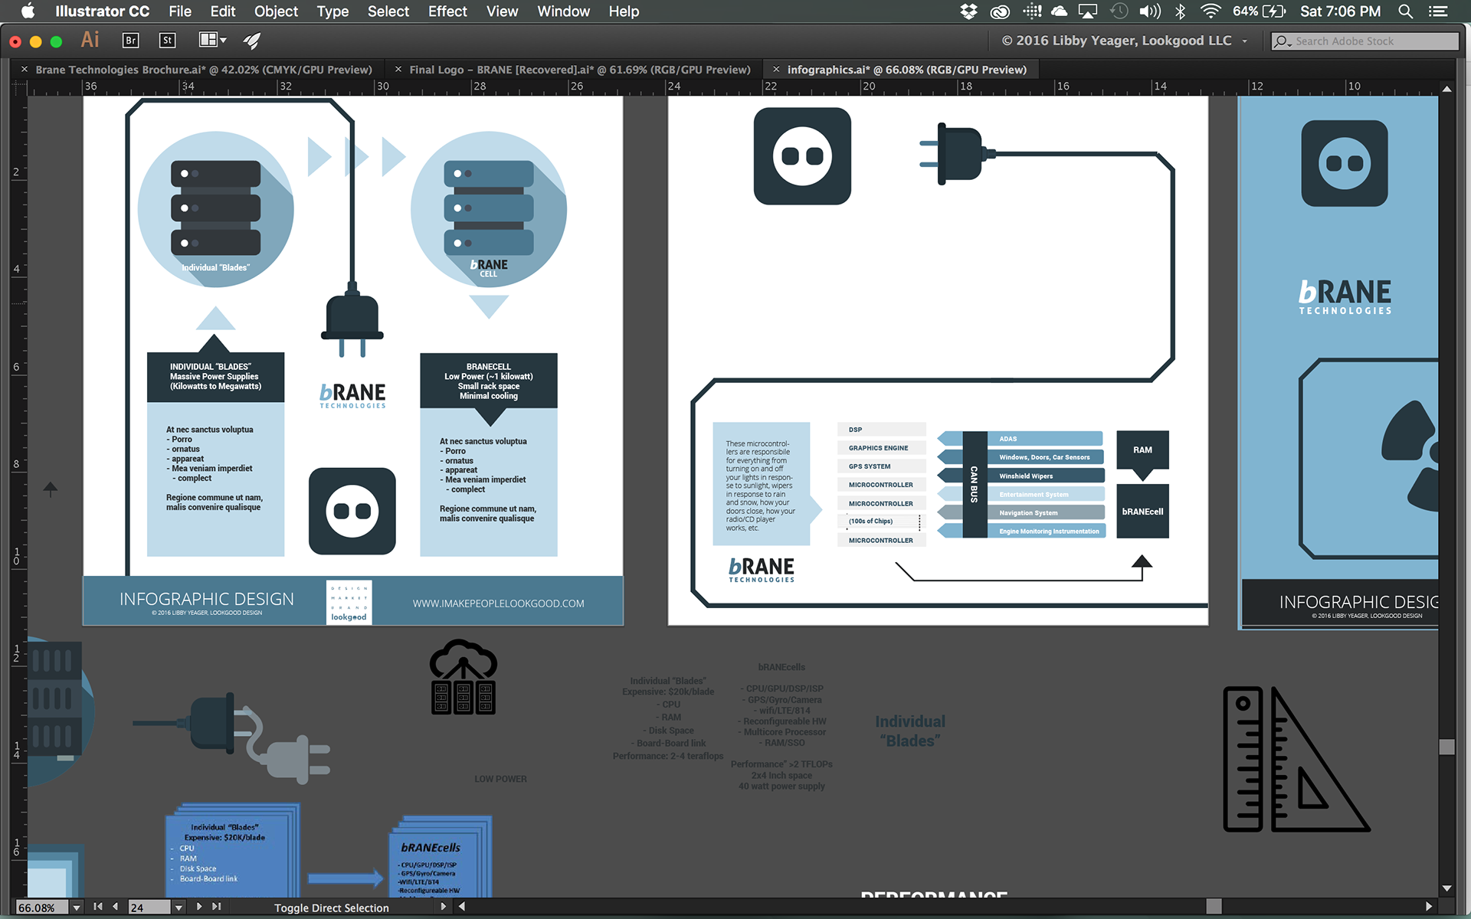The image size is (1471, 919).
Task: Click the vertical scroll down arrow
Action: 1446,888
